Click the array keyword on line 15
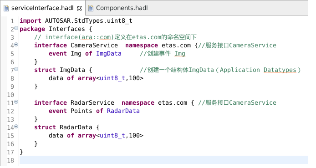This screenshot has width=316, height=168. 87,136
